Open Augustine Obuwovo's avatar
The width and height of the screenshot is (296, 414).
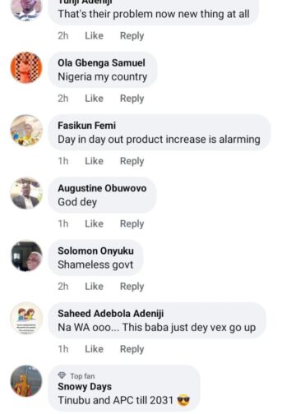[26, 193]
